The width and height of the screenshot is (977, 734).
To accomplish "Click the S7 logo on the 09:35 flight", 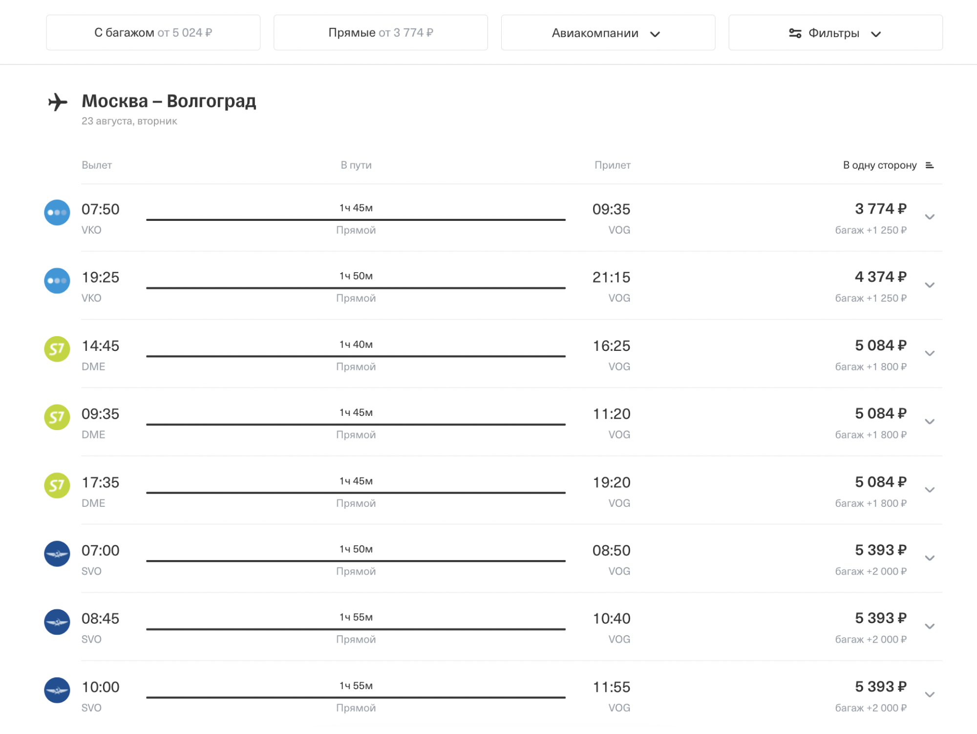I will (57, 417).
